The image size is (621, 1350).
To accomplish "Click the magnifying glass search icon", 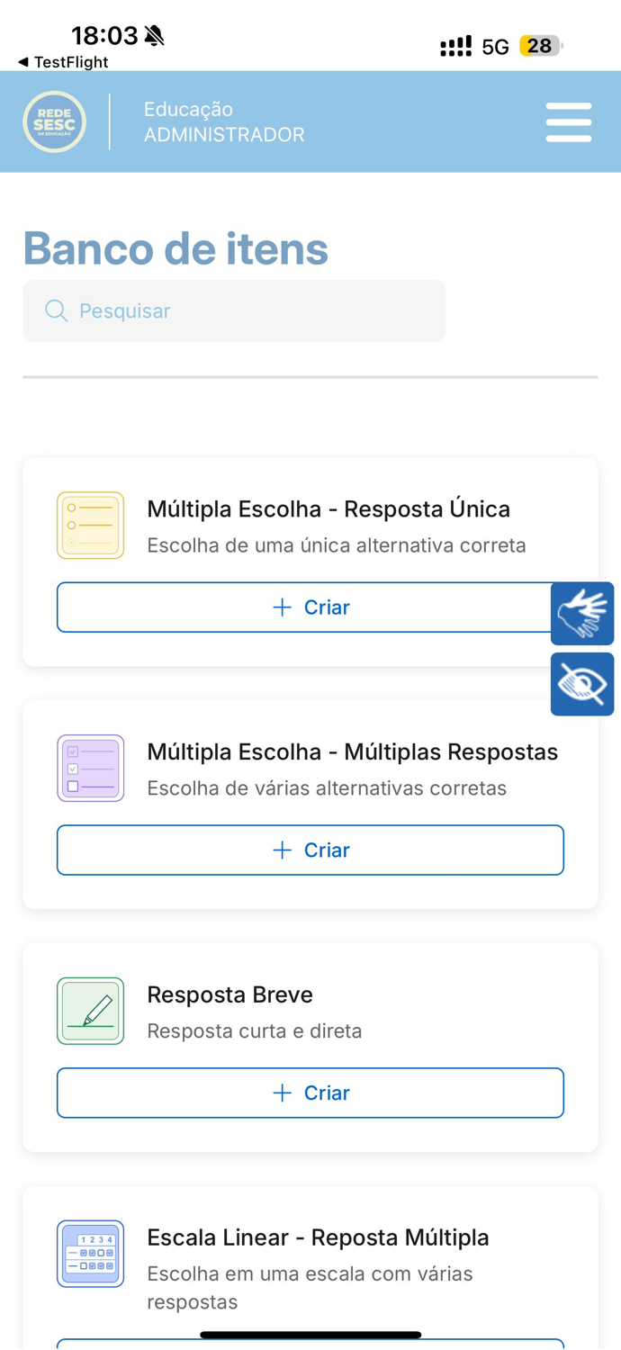I will click(55, 310).
